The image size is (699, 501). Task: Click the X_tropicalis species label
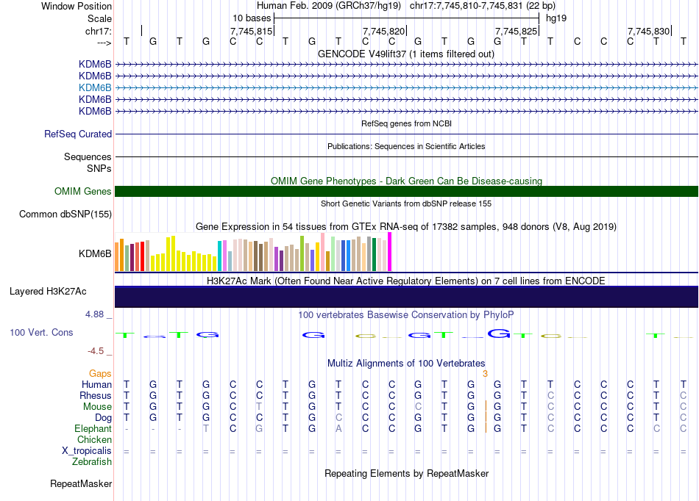point(87,451)
